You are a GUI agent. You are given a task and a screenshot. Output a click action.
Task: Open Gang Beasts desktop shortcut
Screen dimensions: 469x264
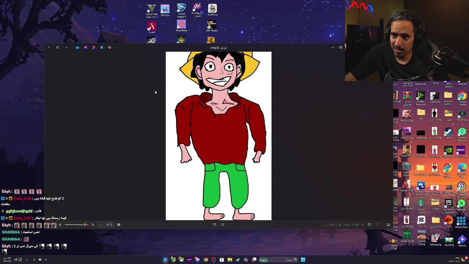(181, 26)
